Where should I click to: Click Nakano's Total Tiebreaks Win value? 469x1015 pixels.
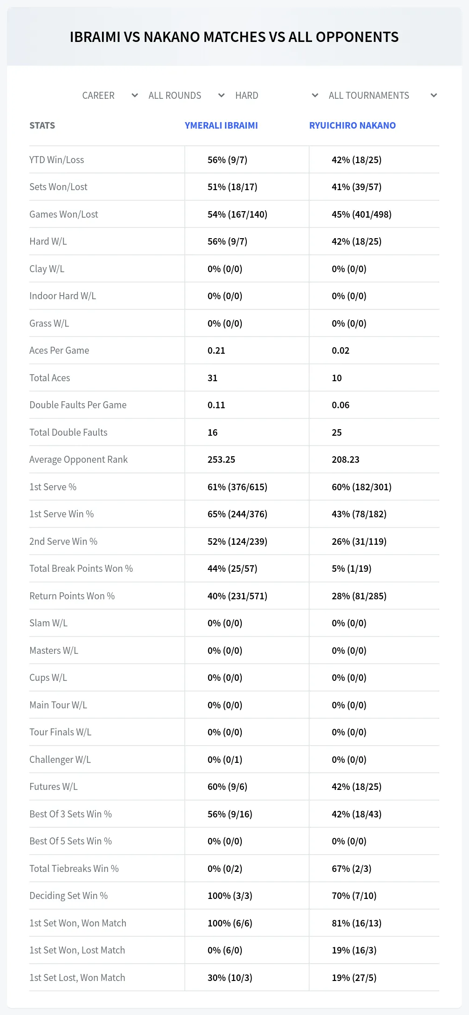pos(352,869)
